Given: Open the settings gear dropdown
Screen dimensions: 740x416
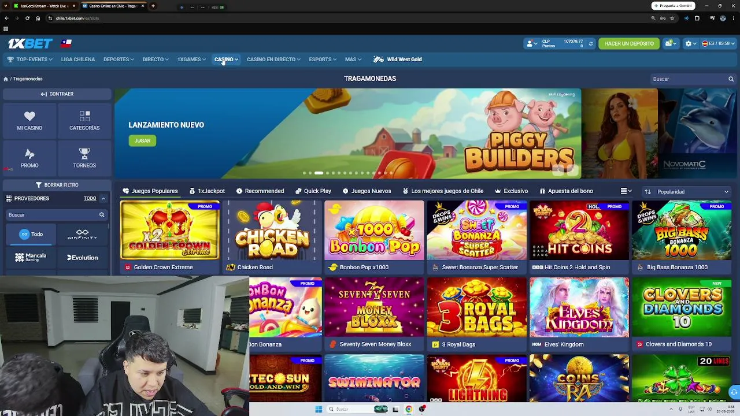Looking at the screenshot, I should coord(690,43).
